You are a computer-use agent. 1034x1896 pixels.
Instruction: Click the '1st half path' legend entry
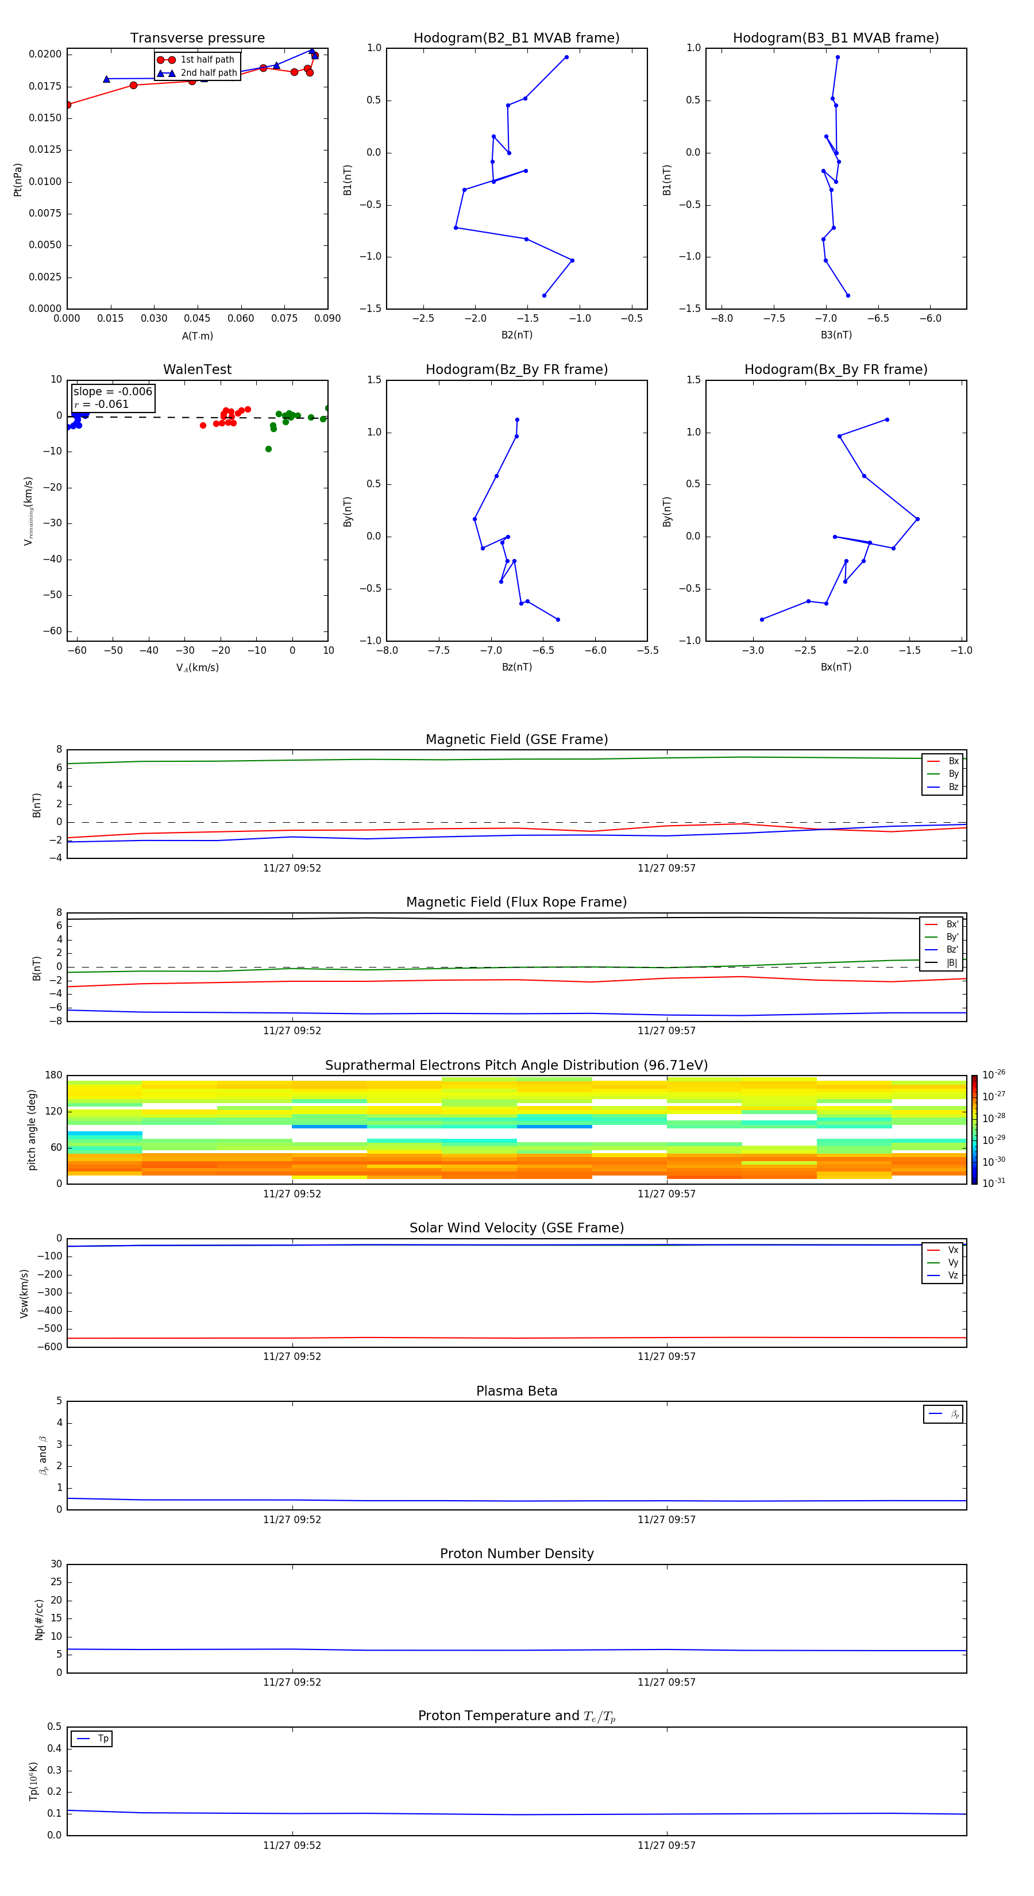(196, 60)
